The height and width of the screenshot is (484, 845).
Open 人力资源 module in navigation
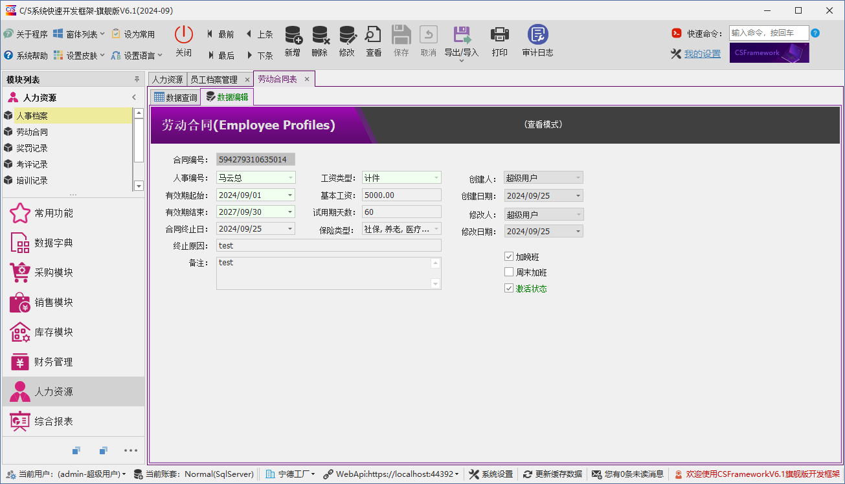[73, 391]
